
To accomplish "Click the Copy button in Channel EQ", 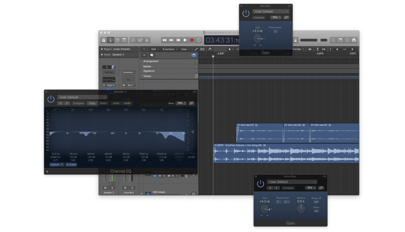I will pyautogui.click(x=92, y=103).
